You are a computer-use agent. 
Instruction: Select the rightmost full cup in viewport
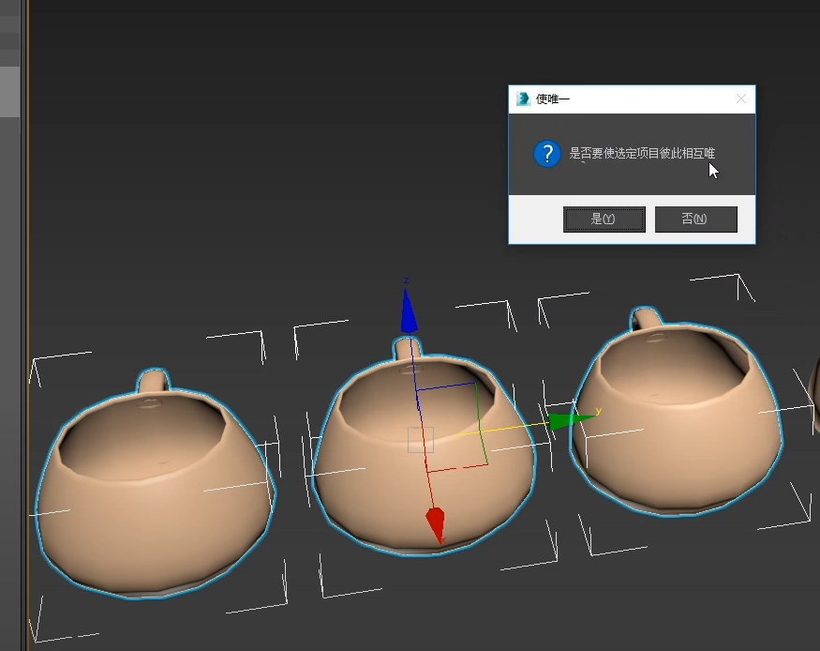coord(675,441)
